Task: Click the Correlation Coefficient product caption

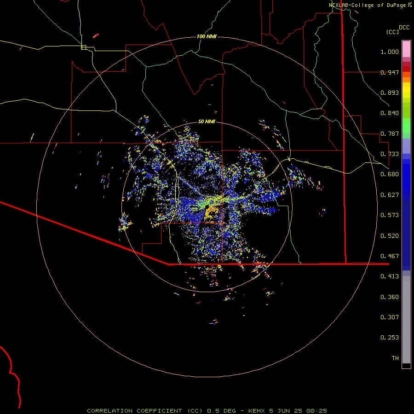Action: point(207,411)
